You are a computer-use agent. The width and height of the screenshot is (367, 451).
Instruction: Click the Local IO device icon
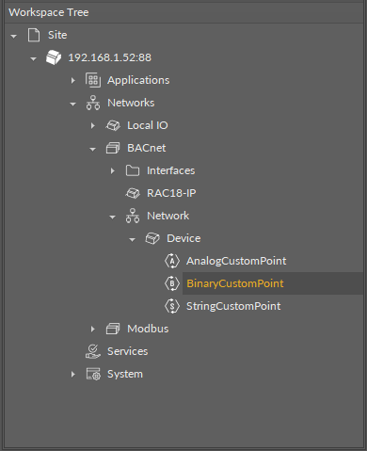[x=113, y=125]
